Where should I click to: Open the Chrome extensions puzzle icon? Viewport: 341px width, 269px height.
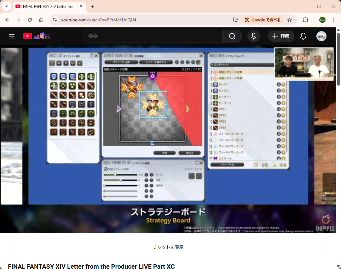click(x=305, y=20)
